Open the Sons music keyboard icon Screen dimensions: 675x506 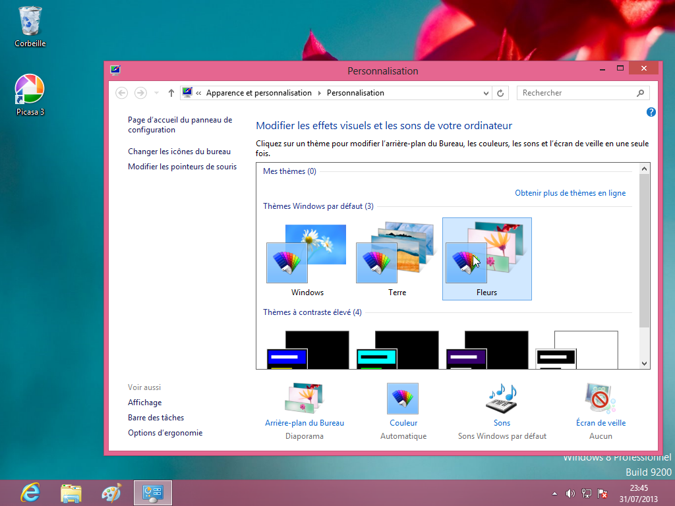click(502, 399)
